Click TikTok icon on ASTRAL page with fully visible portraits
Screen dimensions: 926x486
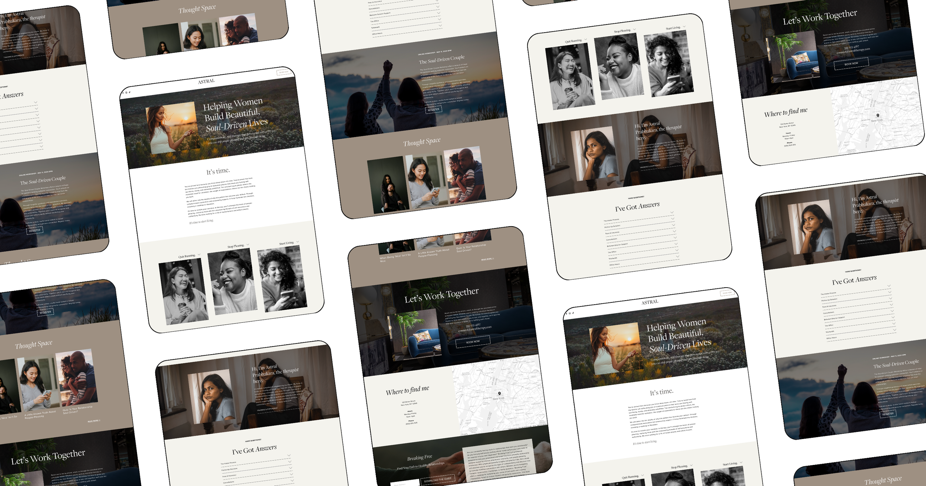[130, 92]
